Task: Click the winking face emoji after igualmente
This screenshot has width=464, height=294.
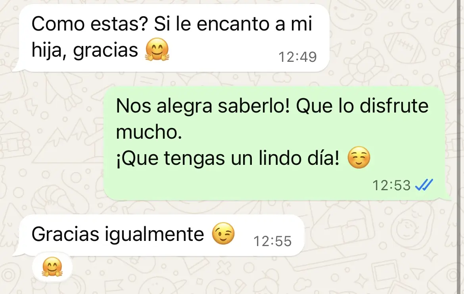Action: (x=223, y=233)
